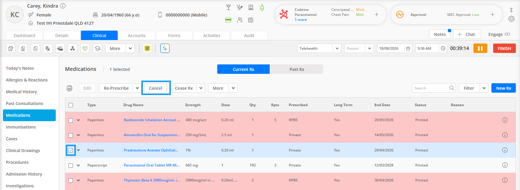Image resolution: width=520 pixels, height=190 pixels.
Task: Click the New Rx button
Action: 503,88
